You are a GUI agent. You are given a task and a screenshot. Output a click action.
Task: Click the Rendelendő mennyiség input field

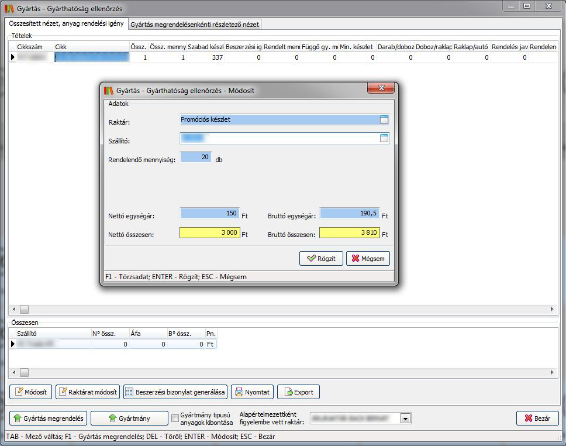(196, 158)
